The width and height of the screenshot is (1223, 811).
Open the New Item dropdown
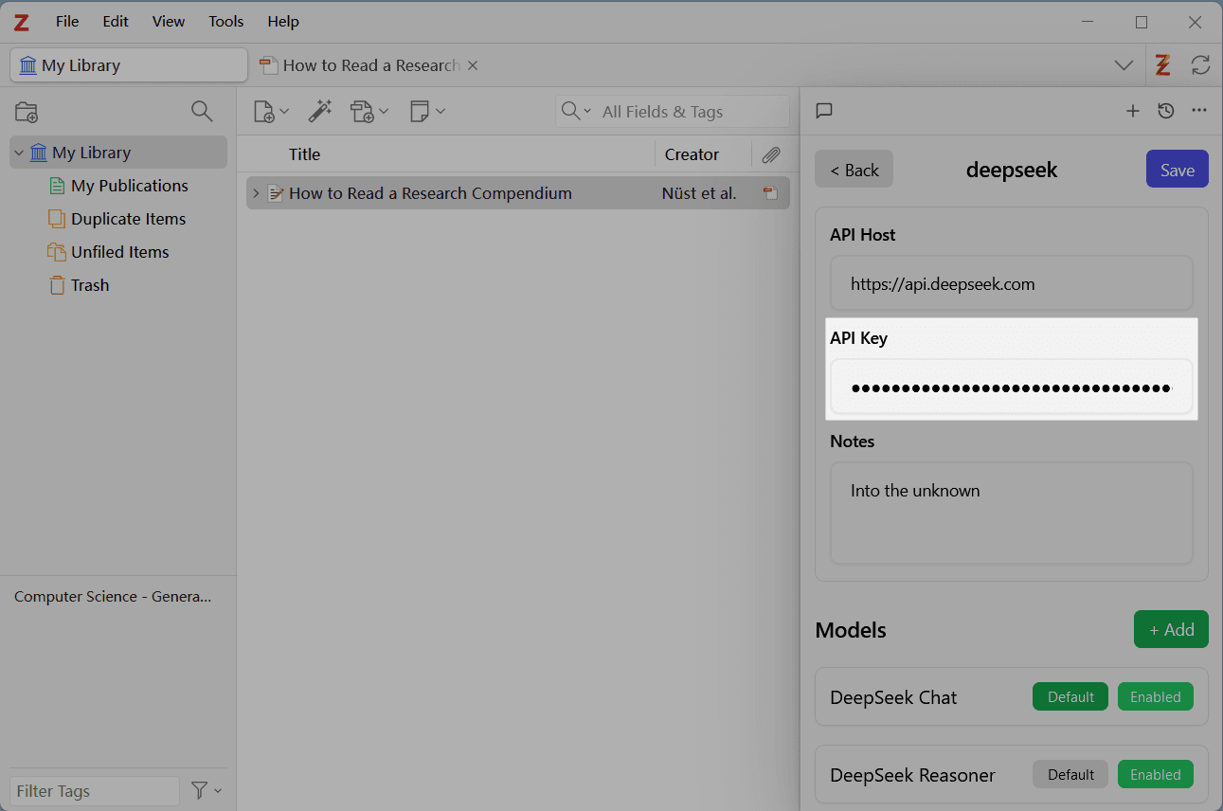(272, 112)
